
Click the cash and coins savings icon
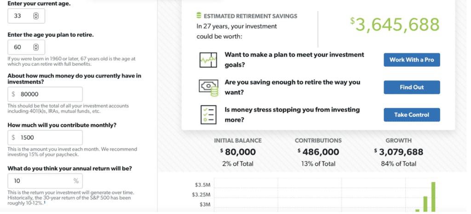(208, 87)
